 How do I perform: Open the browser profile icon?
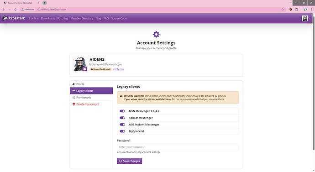click(x=305, y=10)
